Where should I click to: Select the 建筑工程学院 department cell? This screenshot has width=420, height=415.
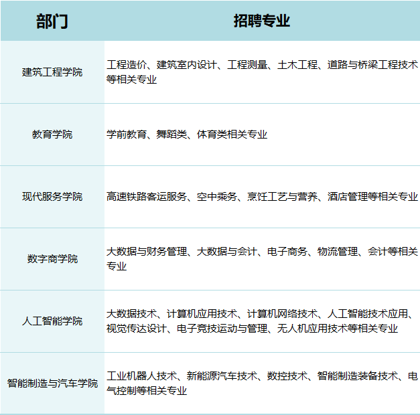point(52,72)
